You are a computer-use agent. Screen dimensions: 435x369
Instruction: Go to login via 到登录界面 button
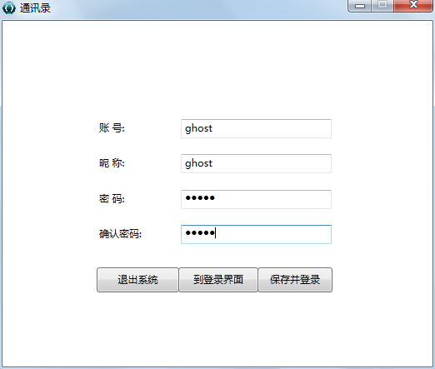click(218, 280)
